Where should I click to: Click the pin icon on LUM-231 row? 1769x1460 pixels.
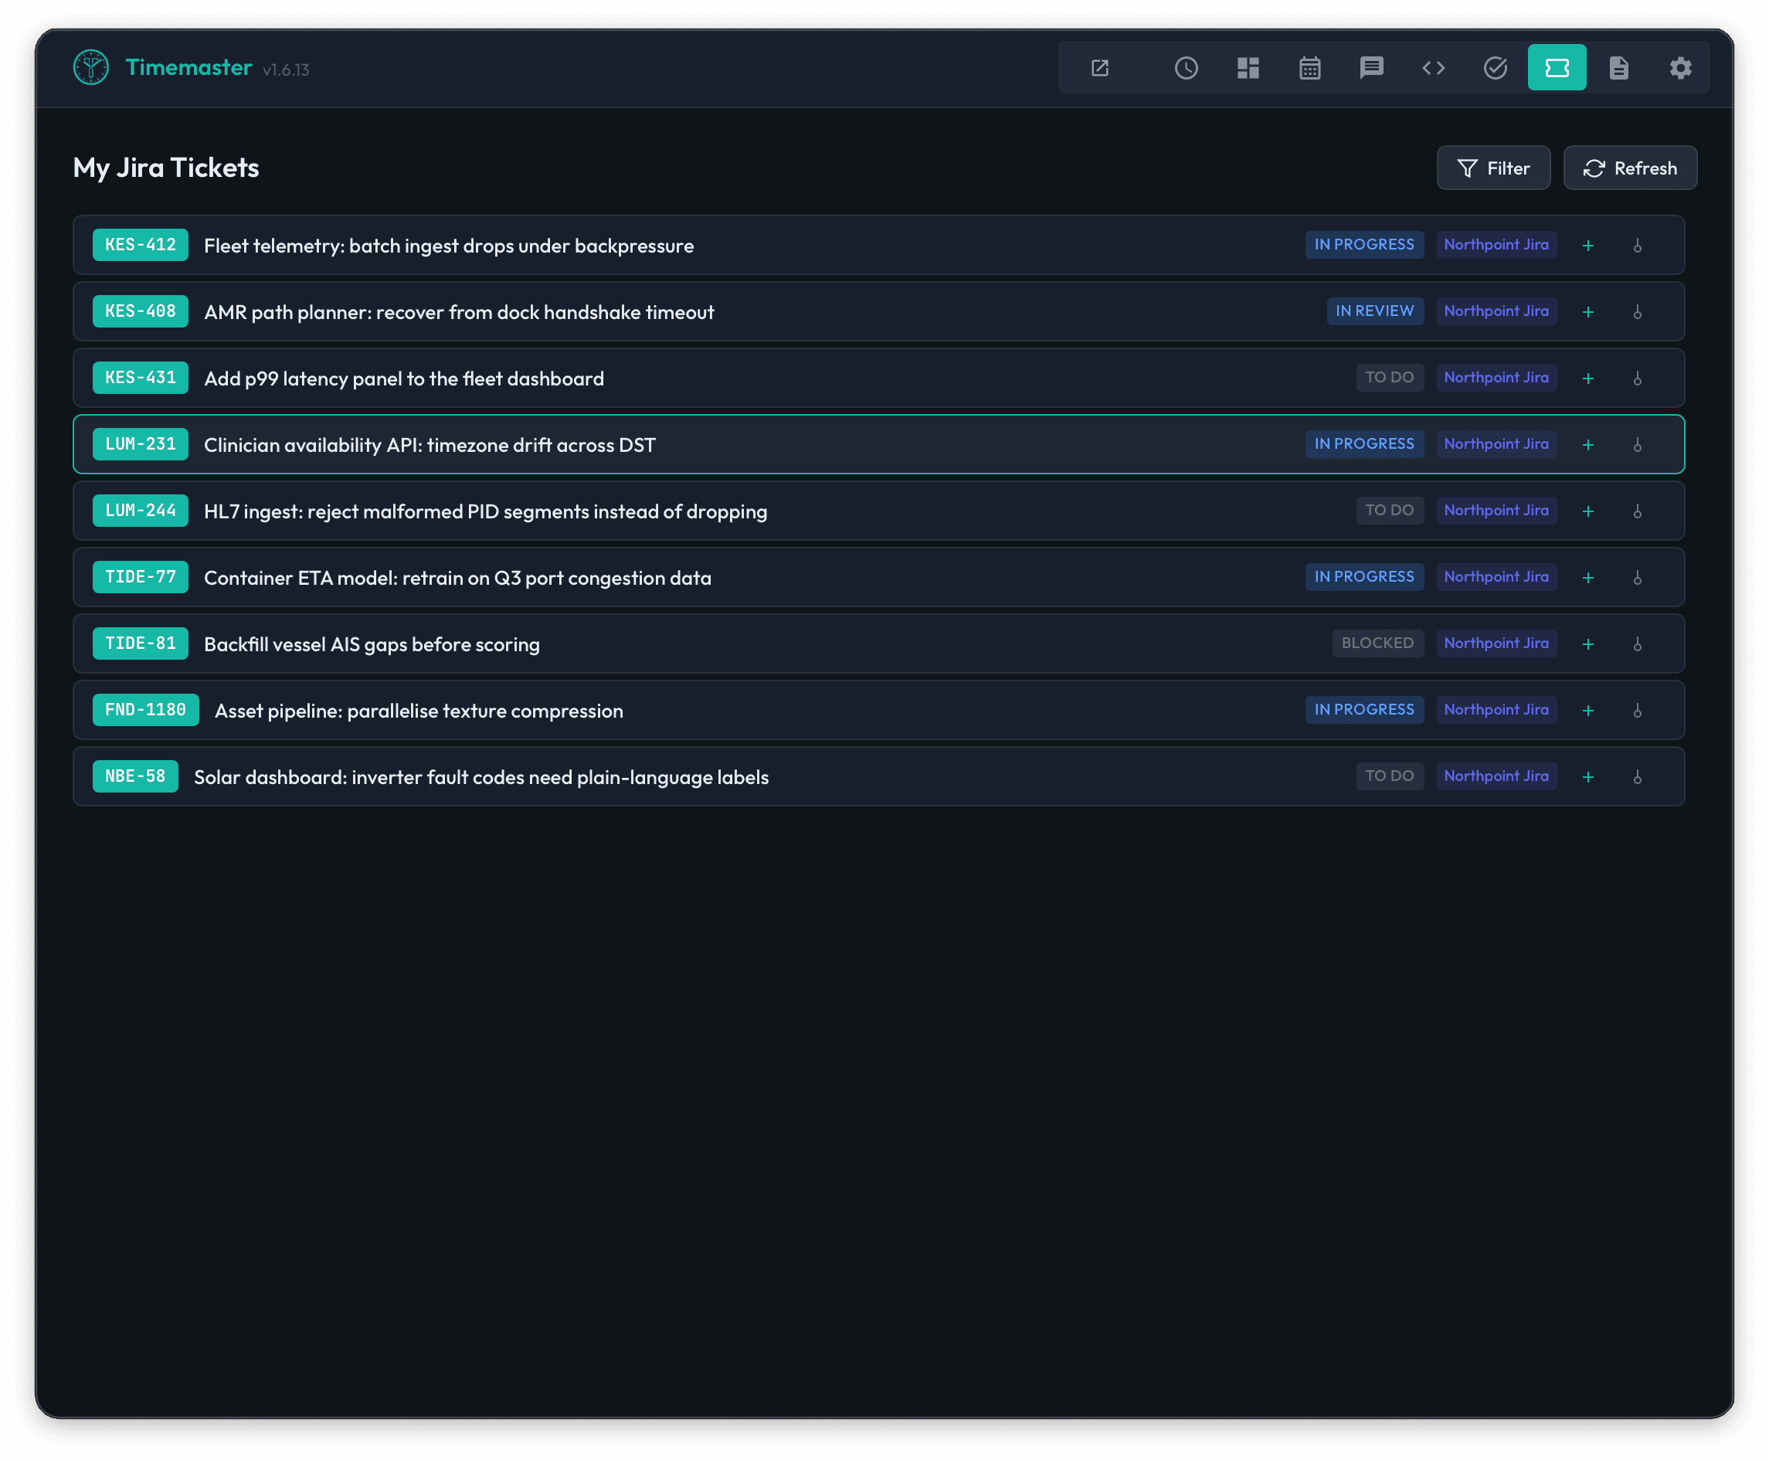coord(1638,445)
